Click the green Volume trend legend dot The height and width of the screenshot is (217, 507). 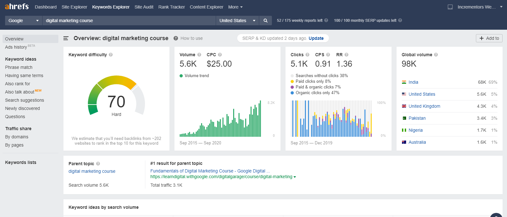click(181, 76)
